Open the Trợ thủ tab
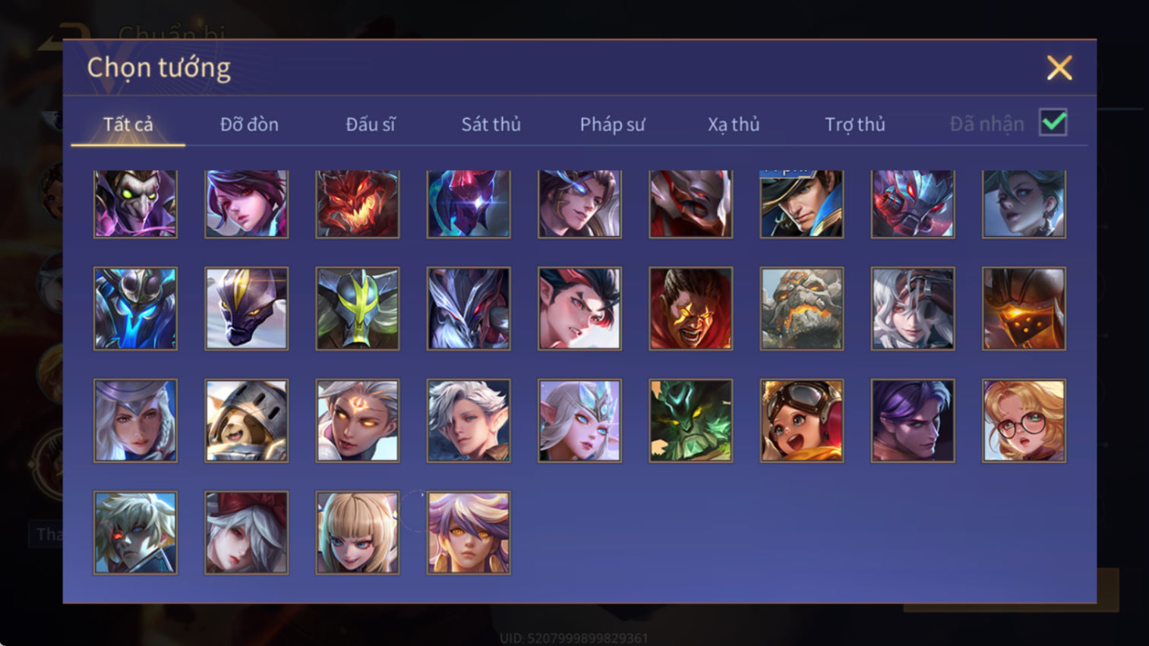This screenshot has width=1149, height=646. 855,124
